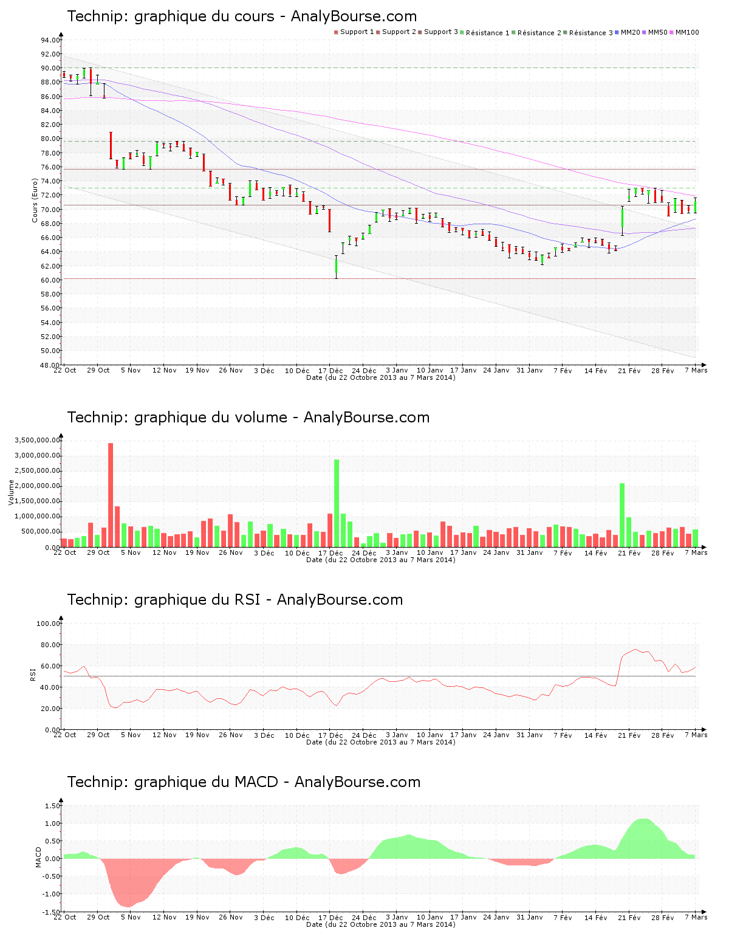Click the '3 Janv' date under RSI chart

click(397, 735)
